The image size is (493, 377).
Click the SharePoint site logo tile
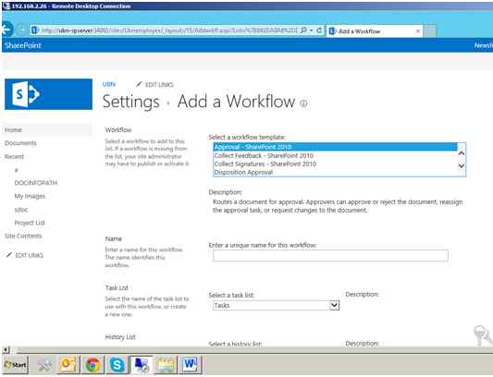pos(48,94)
